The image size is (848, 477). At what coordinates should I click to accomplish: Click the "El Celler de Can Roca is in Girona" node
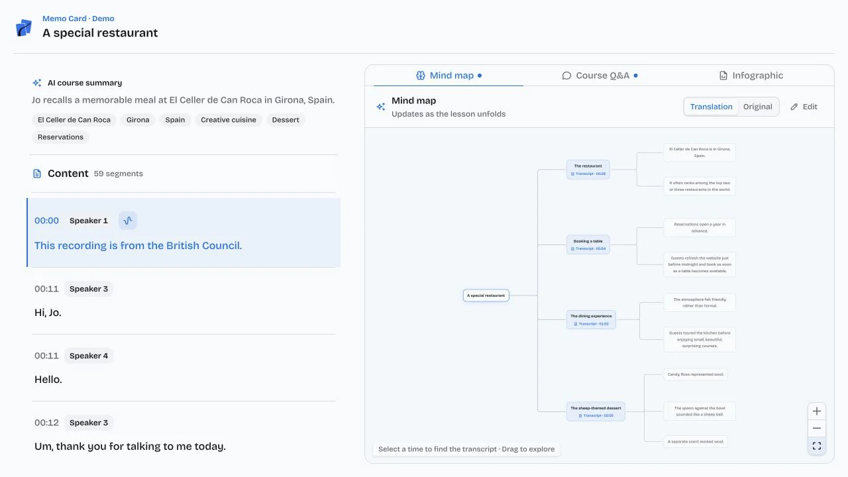[x=700, y=152]
